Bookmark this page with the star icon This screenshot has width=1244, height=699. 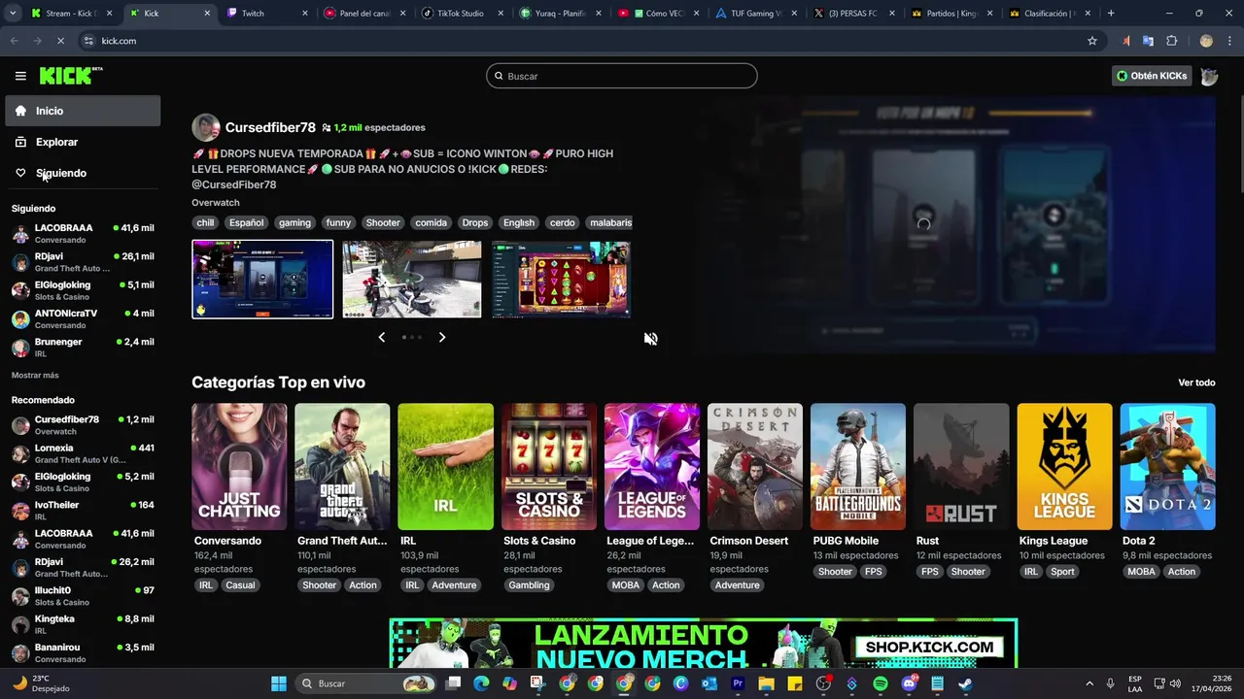(x=1092, y=41)
